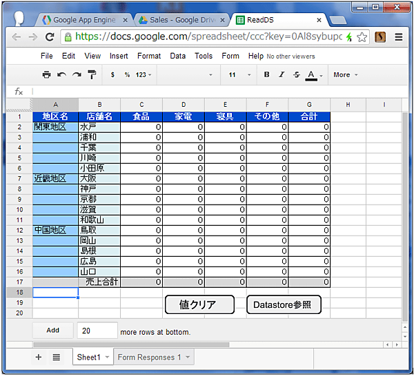The width and height of the screenshot is (414, 376).
Task: Format as currency with dollar icon
Action: pyautogui.click(x=112, y=74)
